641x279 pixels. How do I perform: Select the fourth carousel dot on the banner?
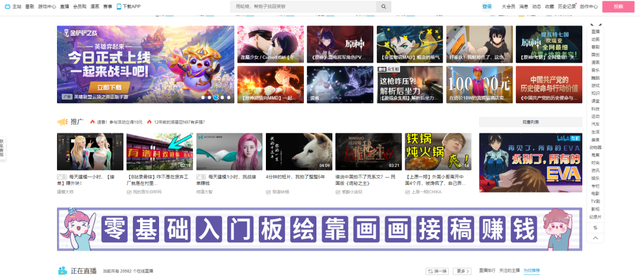point(223,98)
